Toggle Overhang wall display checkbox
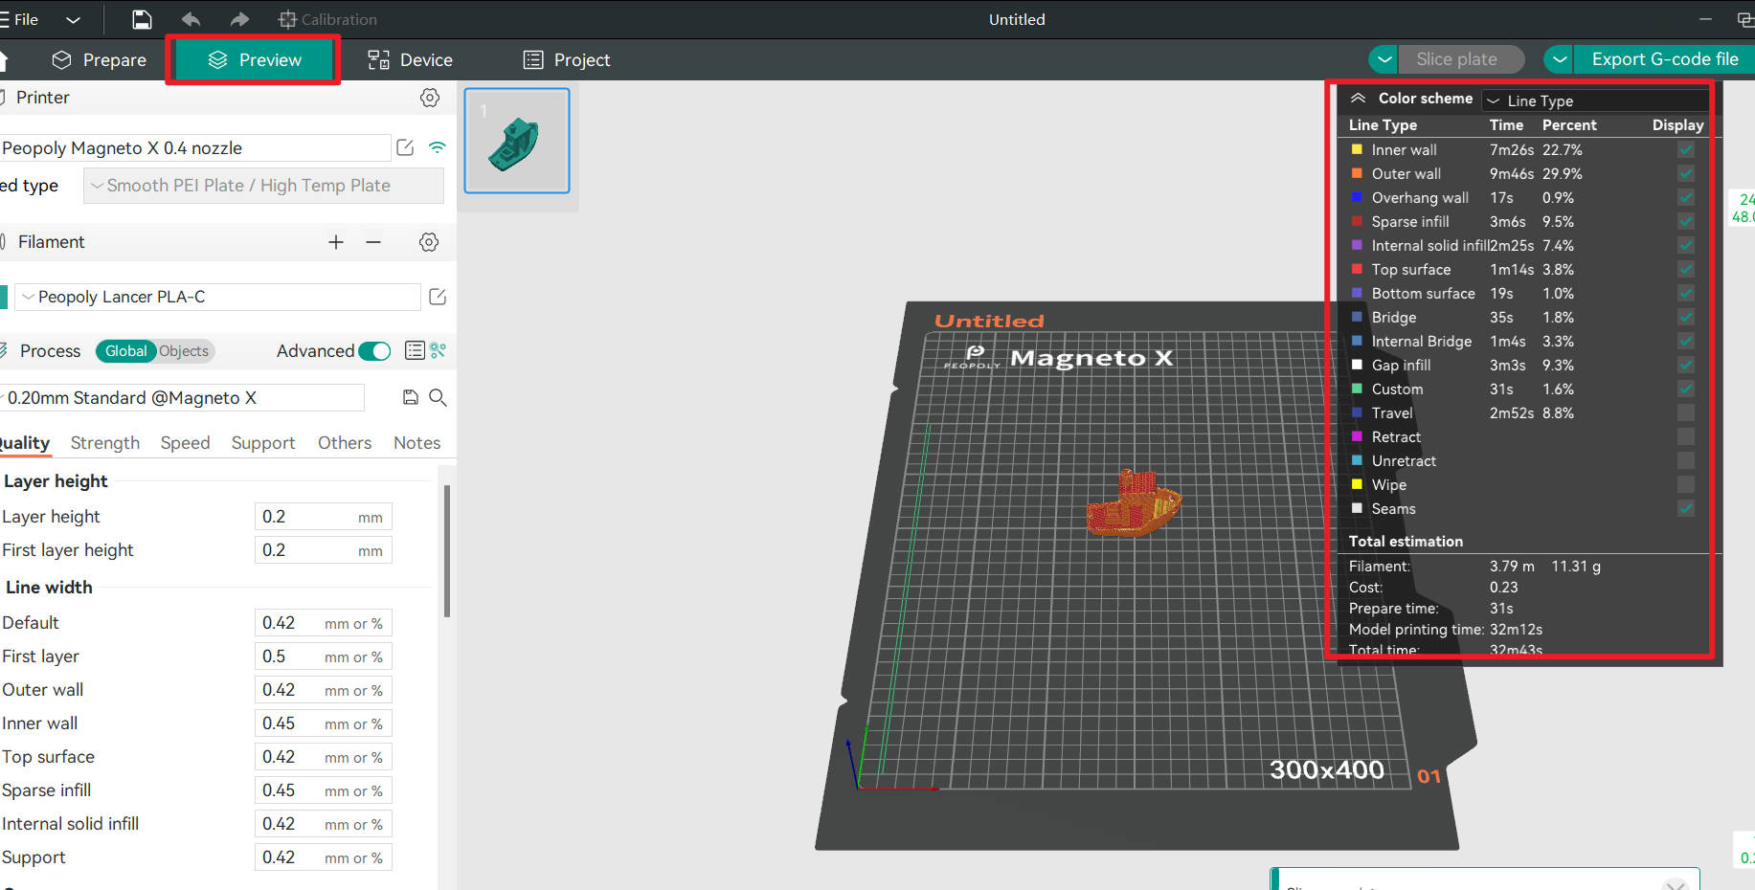The image size is (1755, 890). point(1686,197)
